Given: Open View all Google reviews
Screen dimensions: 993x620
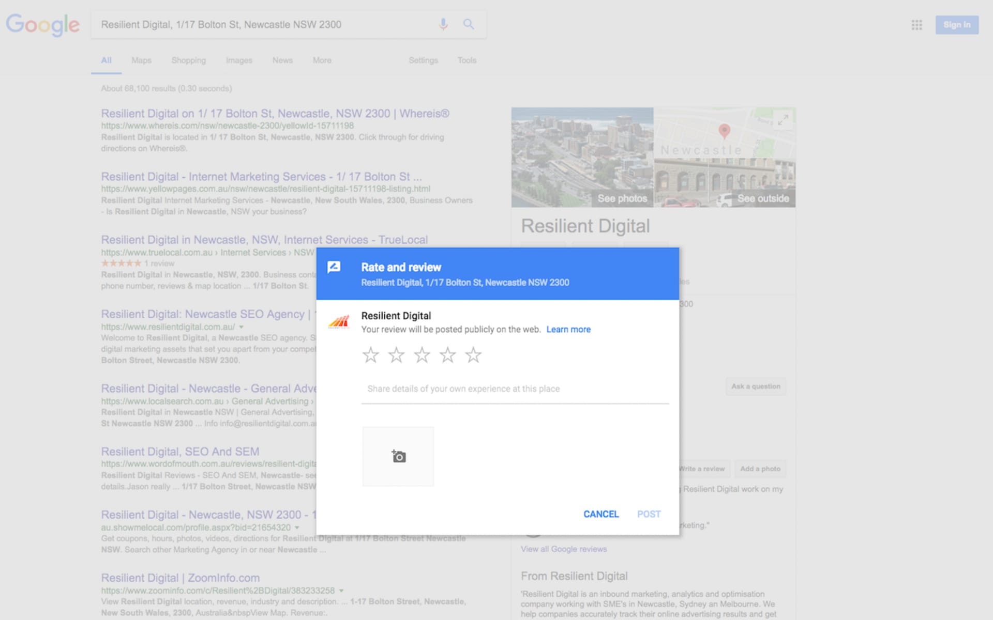Looking at the screenshot, I should pos(564,549).
